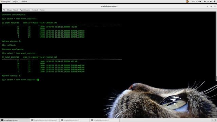
Task: Open the Plik menu
Action: [4, 10]
